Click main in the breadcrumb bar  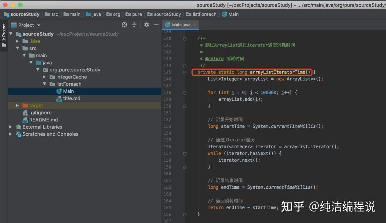pyautogui.click(x=72, y=14)
